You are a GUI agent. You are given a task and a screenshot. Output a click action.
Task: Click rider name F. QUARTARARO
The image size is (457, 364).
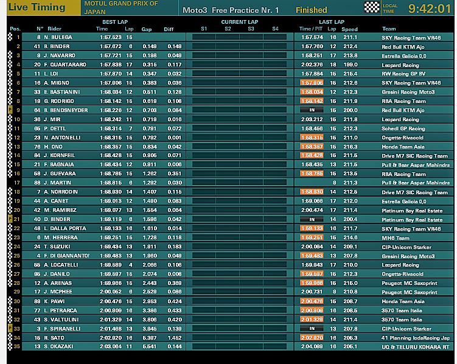[65, 65]
